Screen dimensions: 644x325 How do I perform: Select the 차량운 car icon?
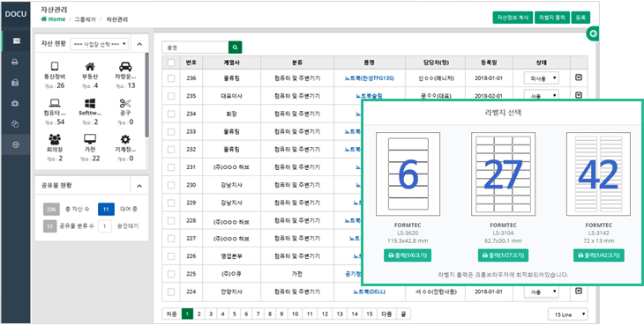125,66
